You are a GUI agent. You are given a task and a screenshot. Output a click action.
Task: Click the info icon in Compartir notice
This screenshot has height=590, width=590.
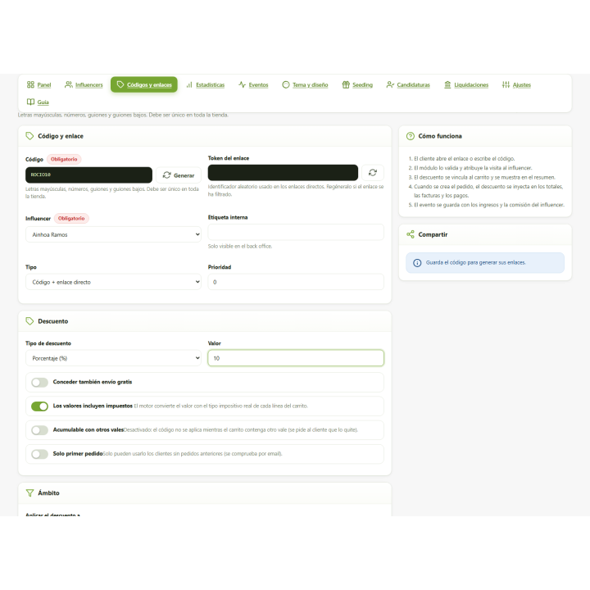tap(417, 263)
